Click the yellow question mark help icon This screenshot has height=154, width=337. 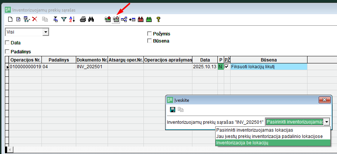pos(158,19)
